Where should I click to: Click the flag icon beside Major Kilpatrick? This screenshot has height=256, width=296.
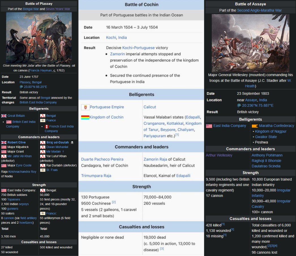coord(4,147)
